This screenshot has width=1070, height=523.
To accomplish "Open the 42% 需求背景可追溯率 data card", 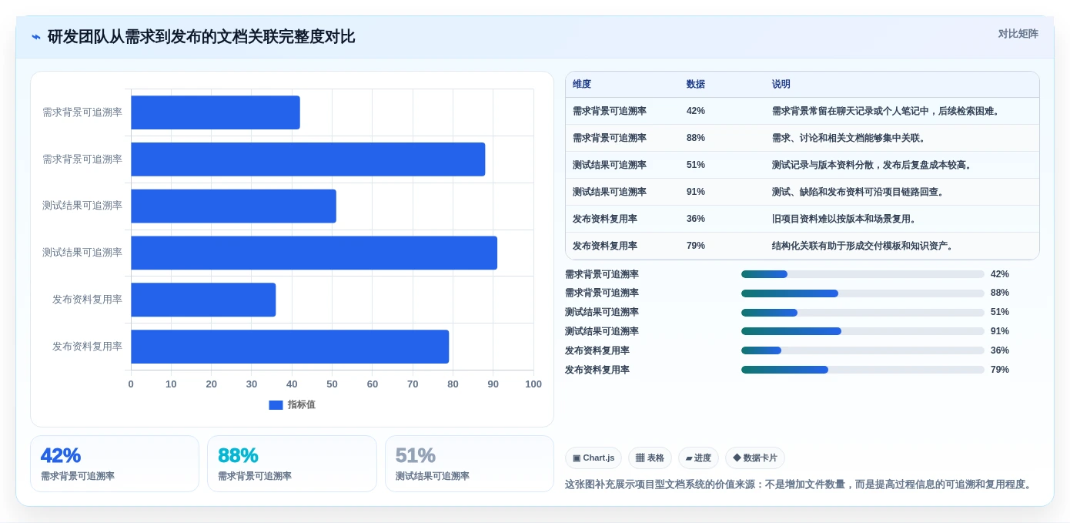I will (x=115, y=464).
